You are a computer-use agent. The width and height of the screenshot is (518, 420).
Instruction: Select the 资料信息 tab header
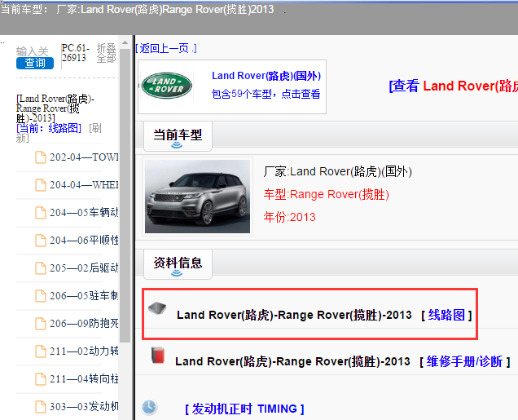click(x=178, y=264)
